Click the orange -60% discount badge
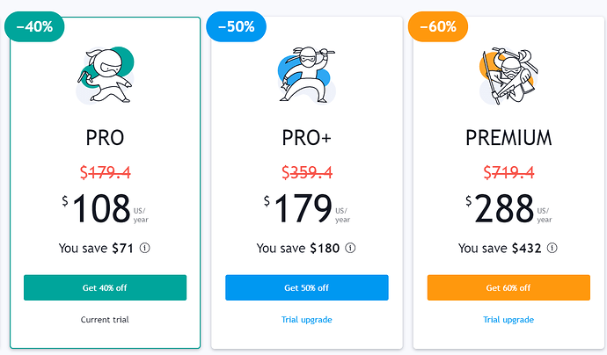 pyautogui.click(x=438, y=26)
